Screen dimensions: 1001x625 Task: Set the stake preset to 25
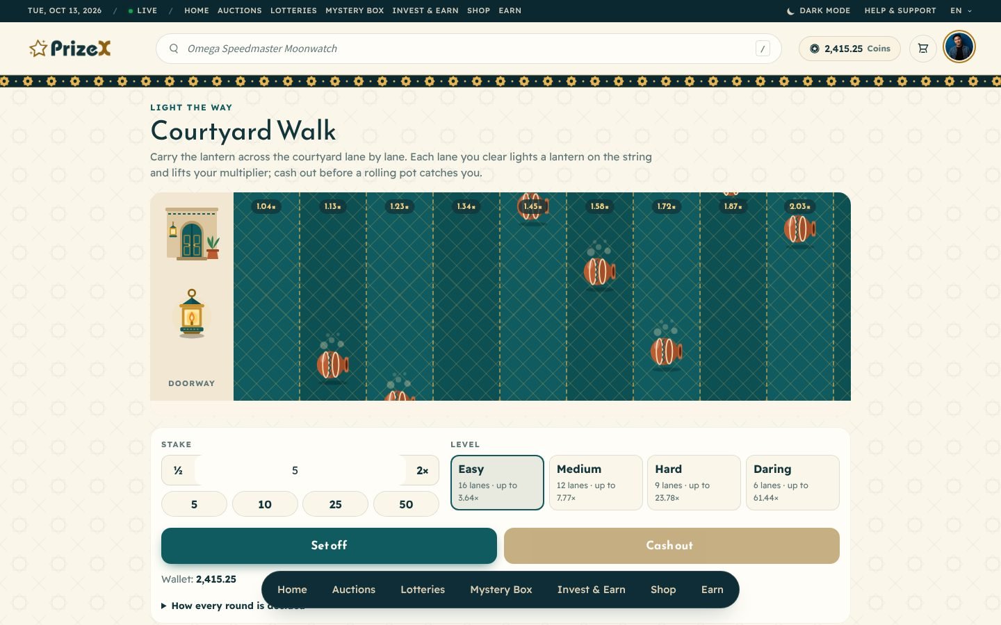pos(336,504)
